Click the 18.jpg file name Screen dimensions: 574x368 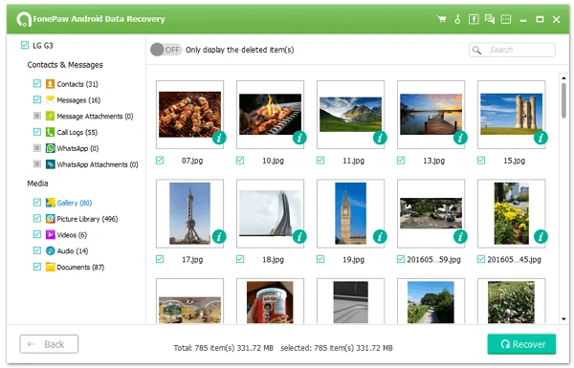[x=273, y=260]
